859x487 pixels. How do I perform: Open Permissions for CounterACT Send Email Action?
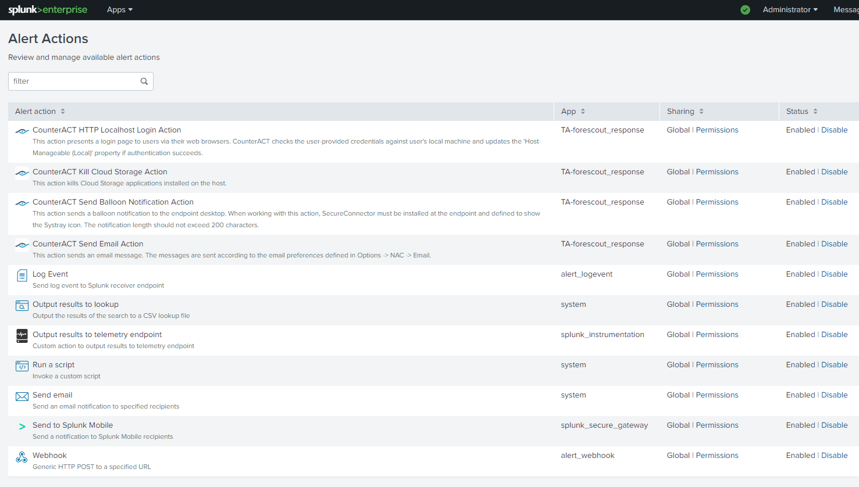[x=717, y=244]
